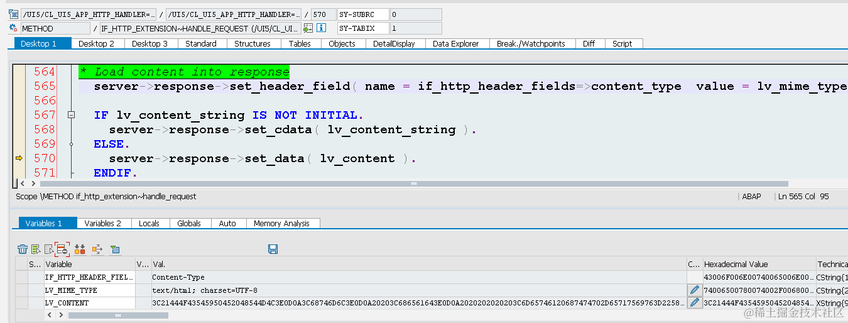This screenshot has height=323, width=848.
Task: Open the Tables tab
Action: point(300,43)
